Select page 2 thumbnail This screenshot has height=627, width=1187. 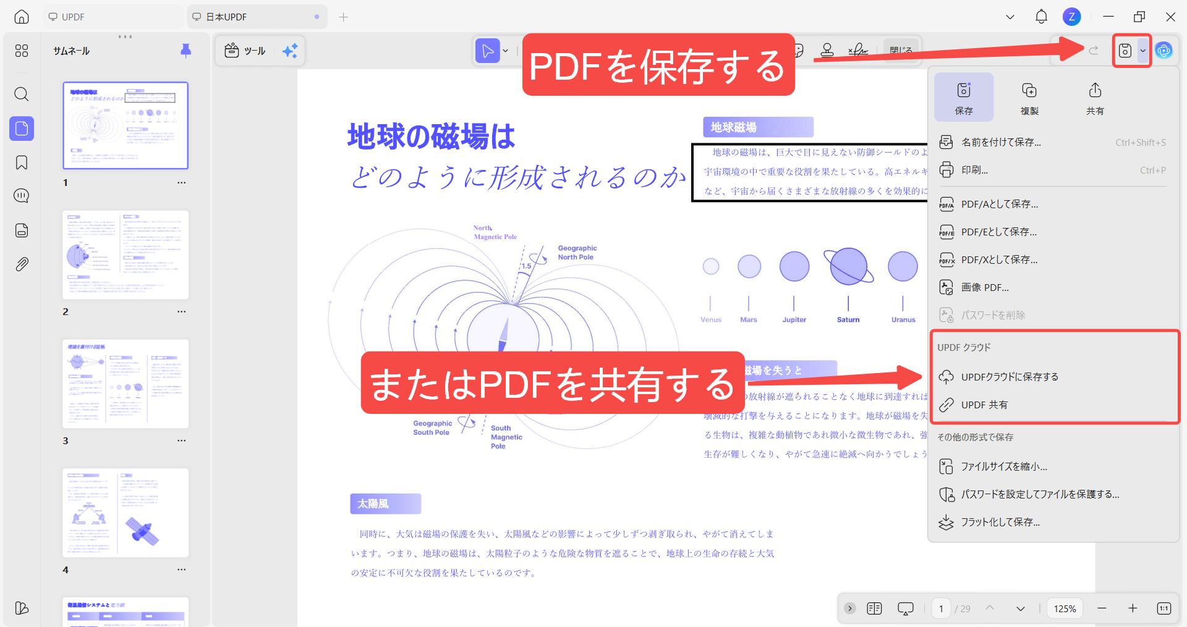(x=126, y=255)
